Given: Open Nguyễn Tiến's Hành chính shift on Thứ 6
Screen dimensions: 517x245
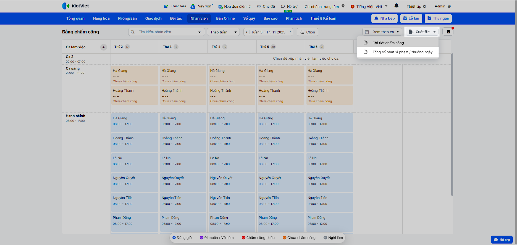Looking at the screenshot, I should point(329,202).
